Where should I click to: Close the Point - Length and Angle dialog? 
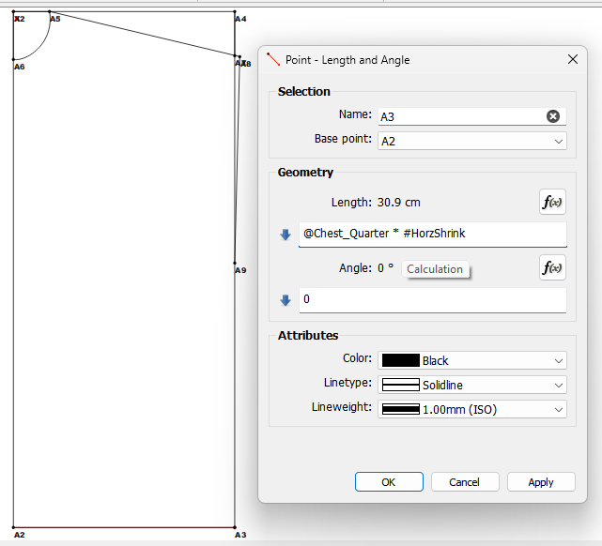coord(573,59)
